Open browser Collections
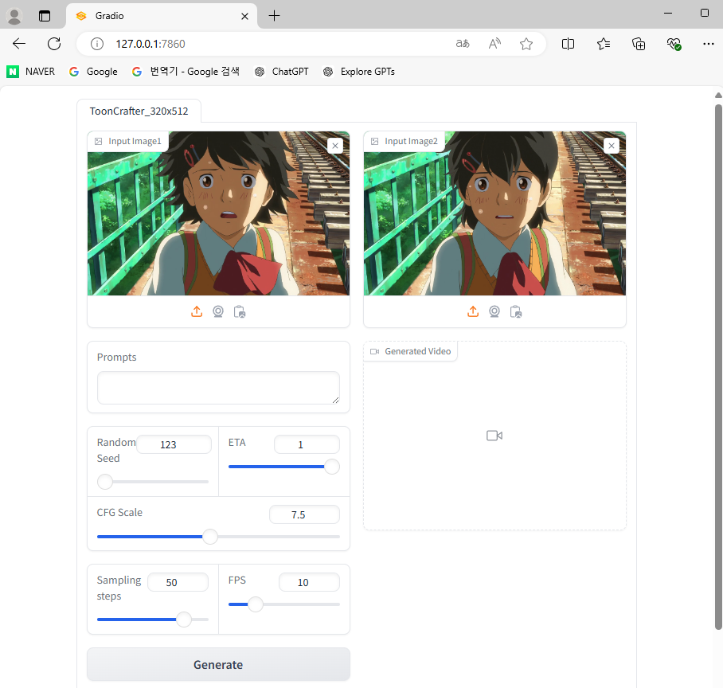This screenshot has width=723, height=688. 639,44
